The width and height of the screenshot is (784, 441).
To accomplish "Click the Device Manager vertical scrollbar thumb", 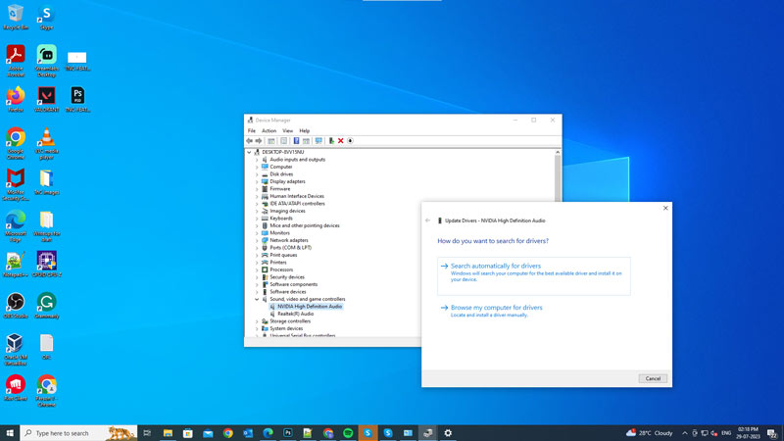I will pyautogui.click(x=558, y=179).
